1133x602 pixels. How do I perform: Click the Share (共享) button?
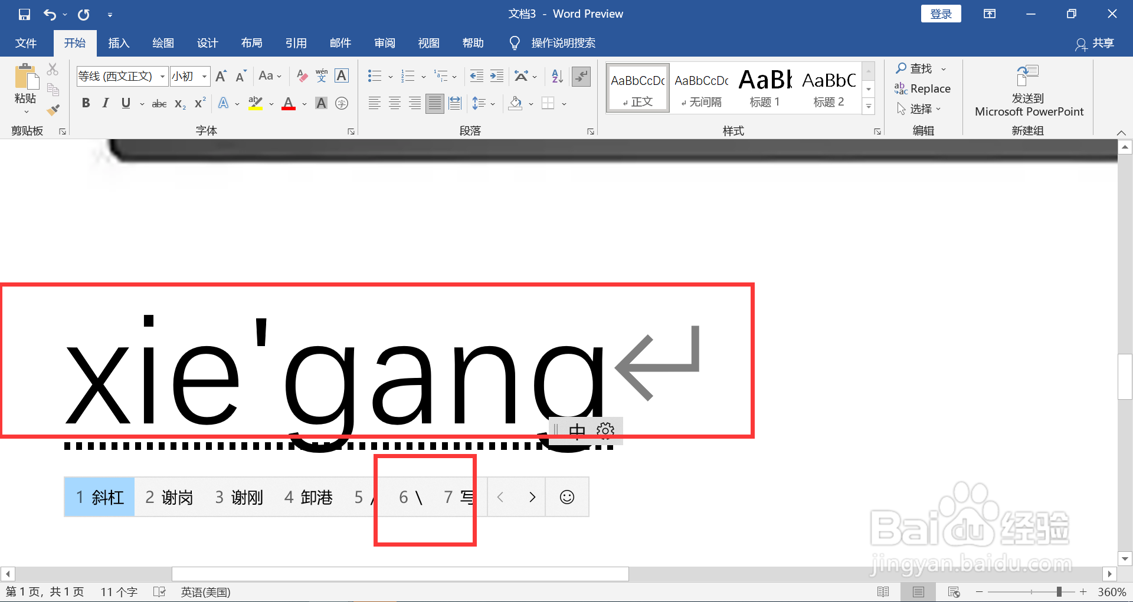click(x=1095, y=44)
